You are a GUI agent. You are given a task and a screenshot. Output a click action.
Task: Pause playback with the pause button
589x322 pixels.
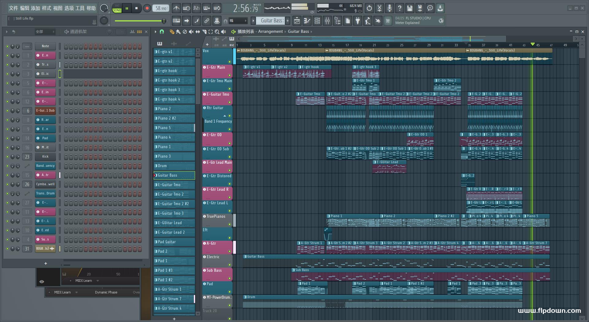[x=127, y=8]
